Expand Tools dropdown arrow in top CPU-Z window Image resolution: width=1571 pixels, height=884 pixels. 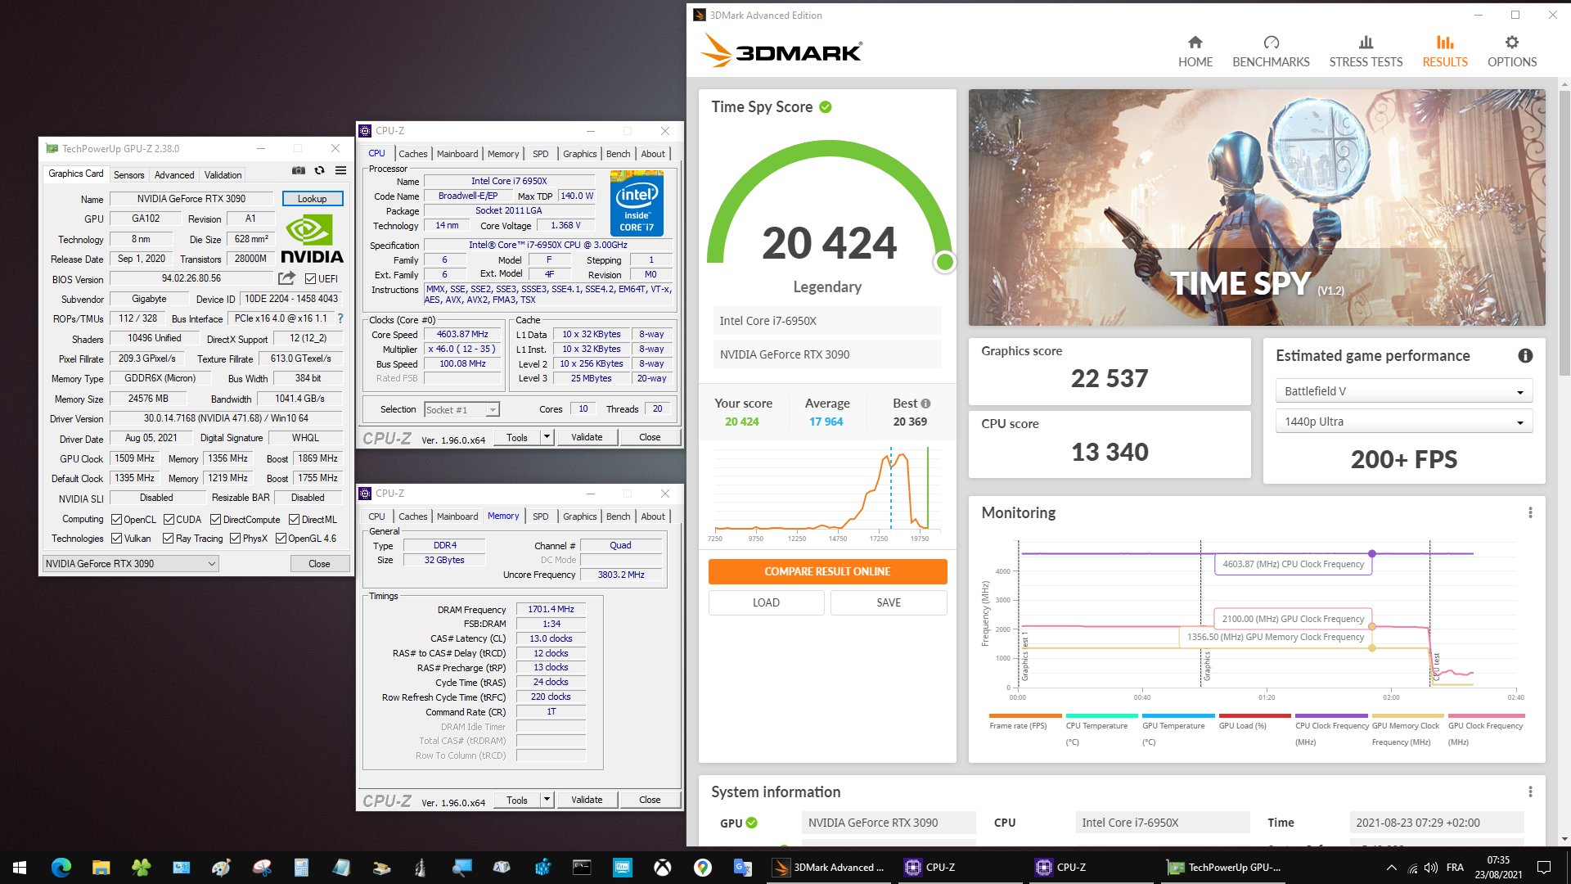[x=547, y=437]
